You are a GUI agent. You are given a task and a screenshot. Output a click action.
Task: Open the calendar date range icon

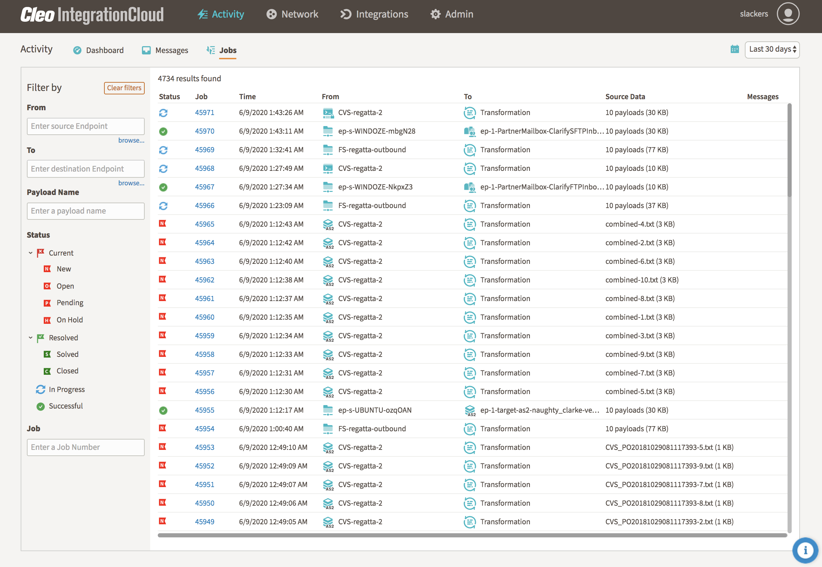click(x=734, y=49)
